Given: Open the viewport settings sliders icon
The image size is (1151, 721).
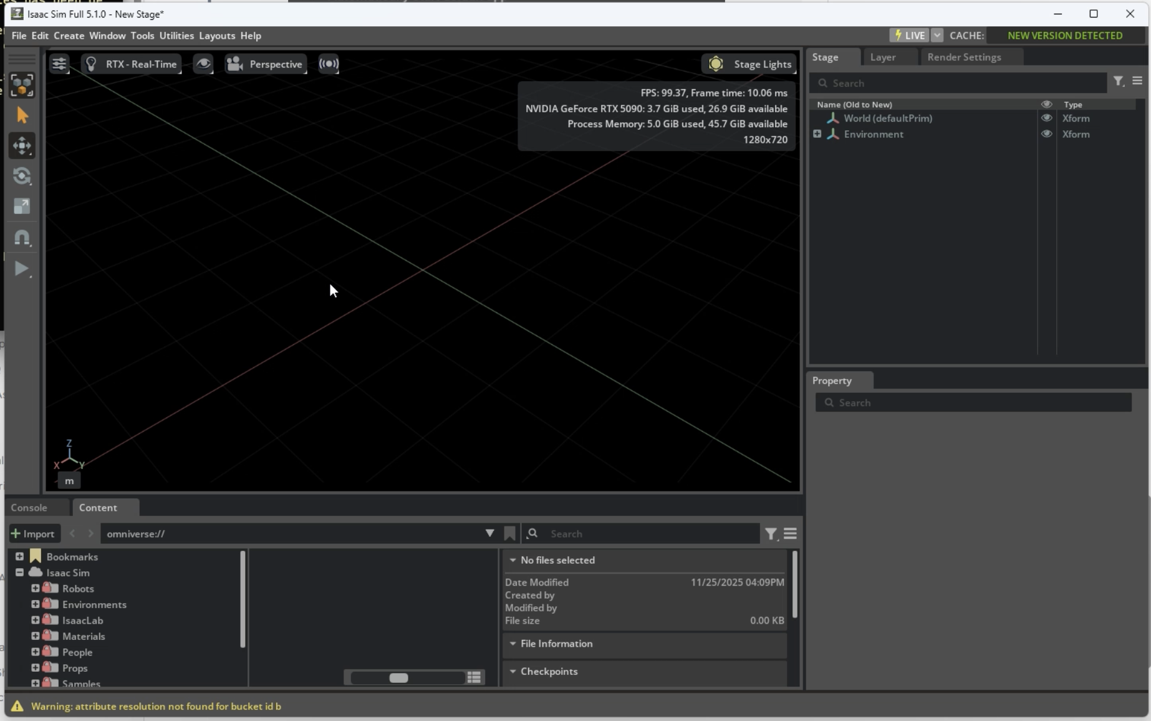Looking at the screenshot, I should pos(59,63).
